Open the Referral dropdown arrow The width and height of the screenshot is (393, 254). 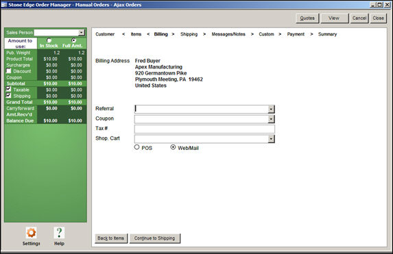coord(271,109)
